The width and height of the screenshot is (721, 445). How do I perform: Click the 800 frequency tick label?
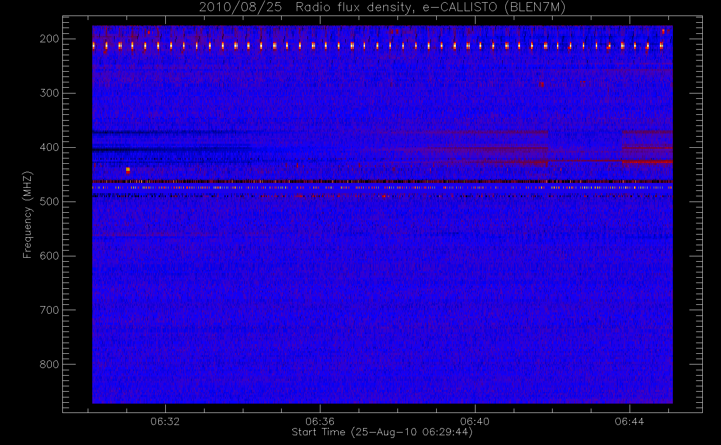click(x=49, y=364)
